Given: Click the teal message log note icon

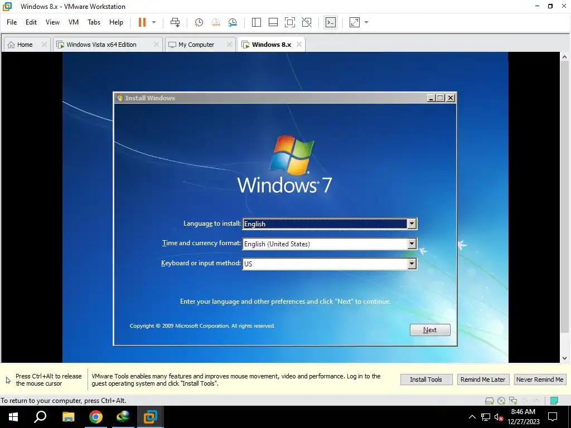Looking at the screenshot, I should pyautogui.click(x=554, y=401).
